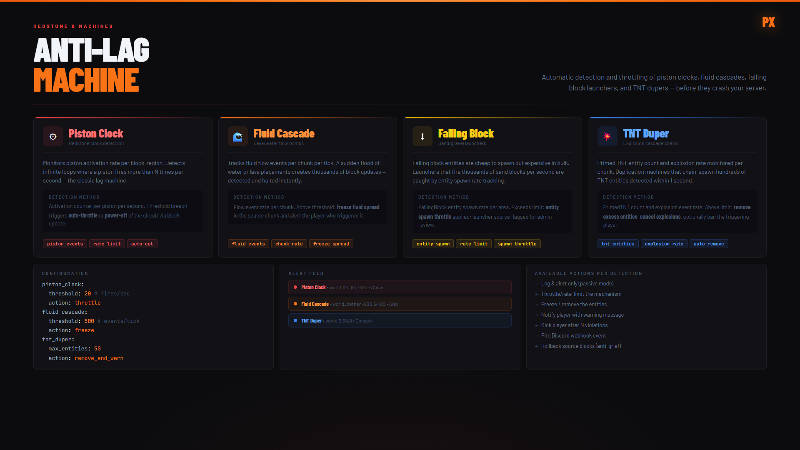800x450 pixels.
Task: Click the arrow beside Fire Discord webhook event
Action: [x=536, y=336]
